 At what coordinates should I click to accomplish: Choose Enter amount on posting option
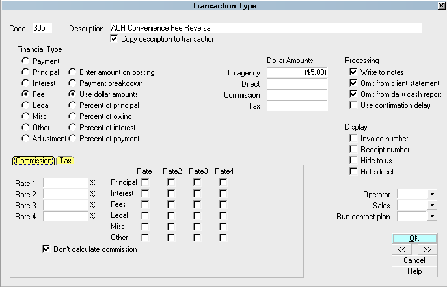(x=72, y=72)
